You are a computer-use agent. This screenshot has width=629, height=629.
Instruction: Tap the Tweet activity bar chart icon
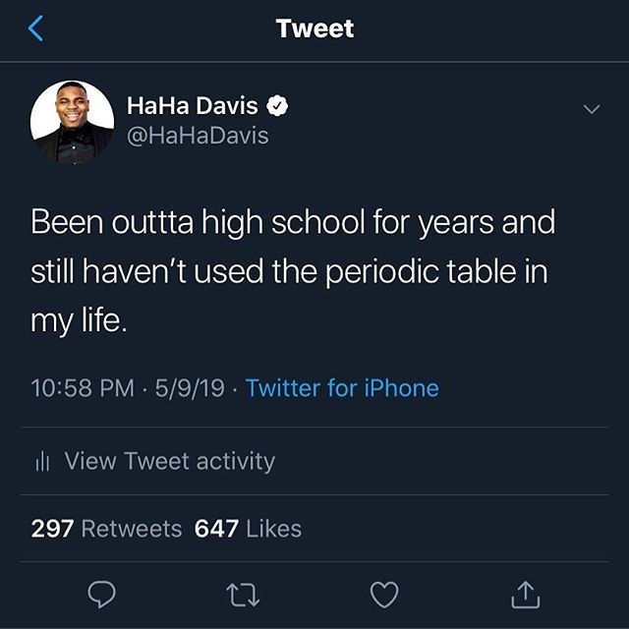point(42,461)
